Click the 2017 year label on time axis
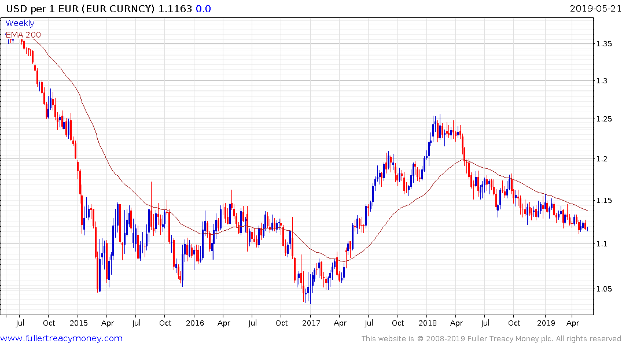This screenshot has width=622, height=347. point(311,323)
